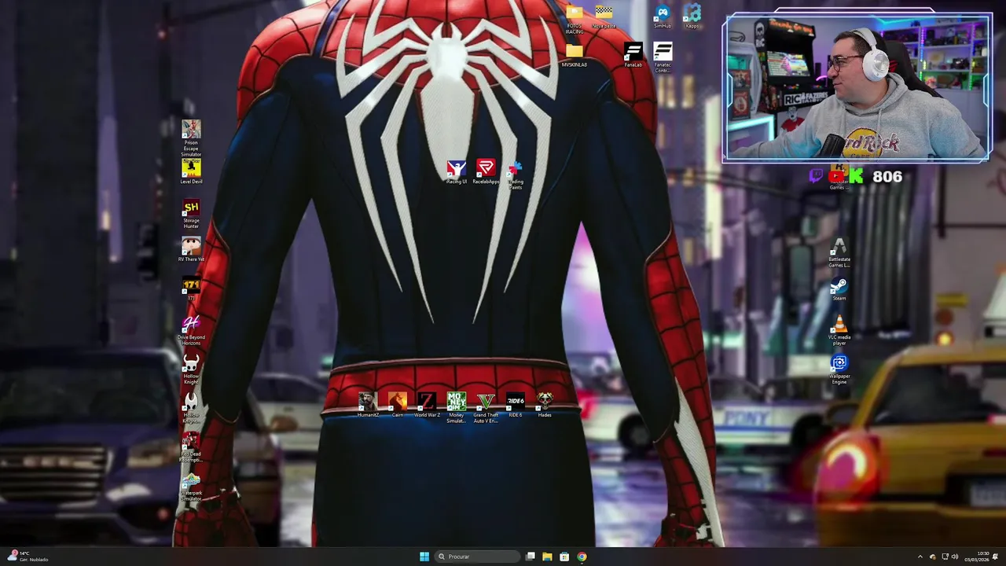Open the RV There Yet shortcut
Screen dimensions: 1006x566
[191, 249]
